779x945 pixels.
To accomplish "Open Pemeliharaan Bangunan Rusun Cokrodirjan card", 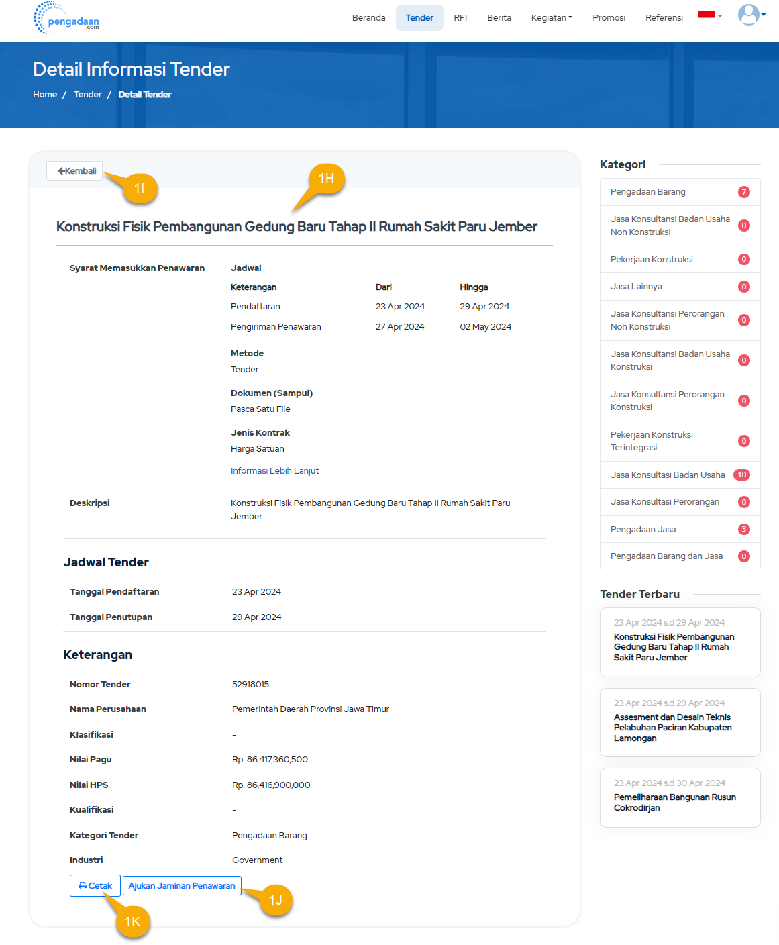I will 680,797.
